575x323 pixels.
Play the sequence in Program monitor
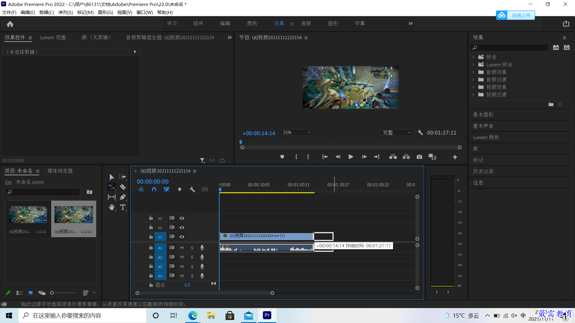[351, 157]
